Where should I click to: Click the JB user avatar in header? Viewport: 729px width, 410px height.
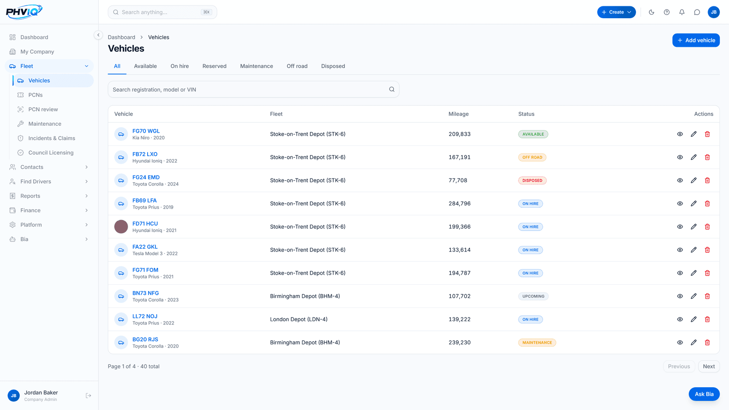714,12
